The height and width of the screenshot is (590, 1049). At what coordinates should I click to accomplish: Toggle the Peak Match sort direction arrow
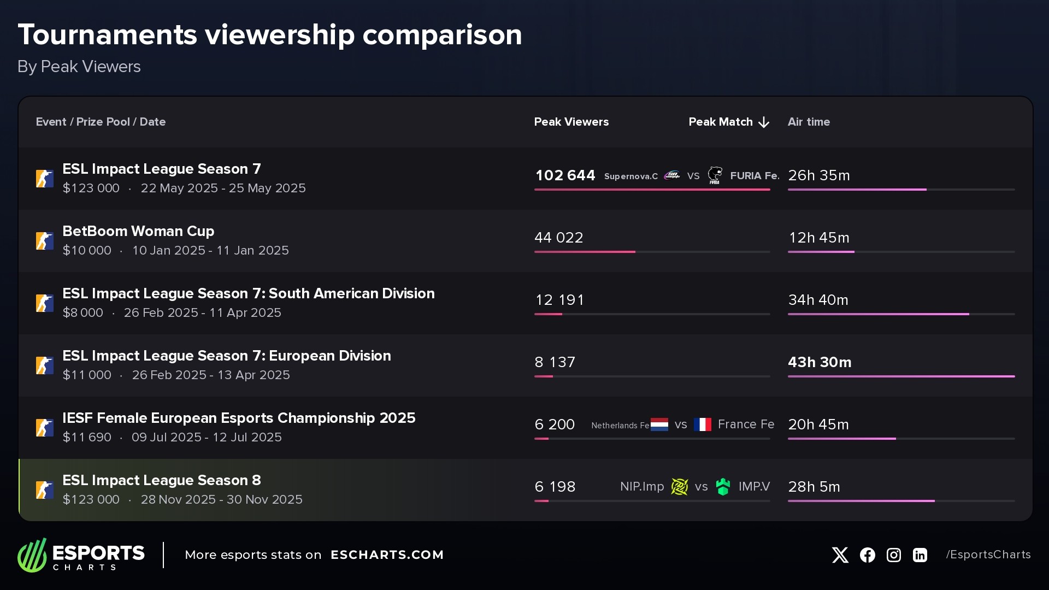click(764, 122)
